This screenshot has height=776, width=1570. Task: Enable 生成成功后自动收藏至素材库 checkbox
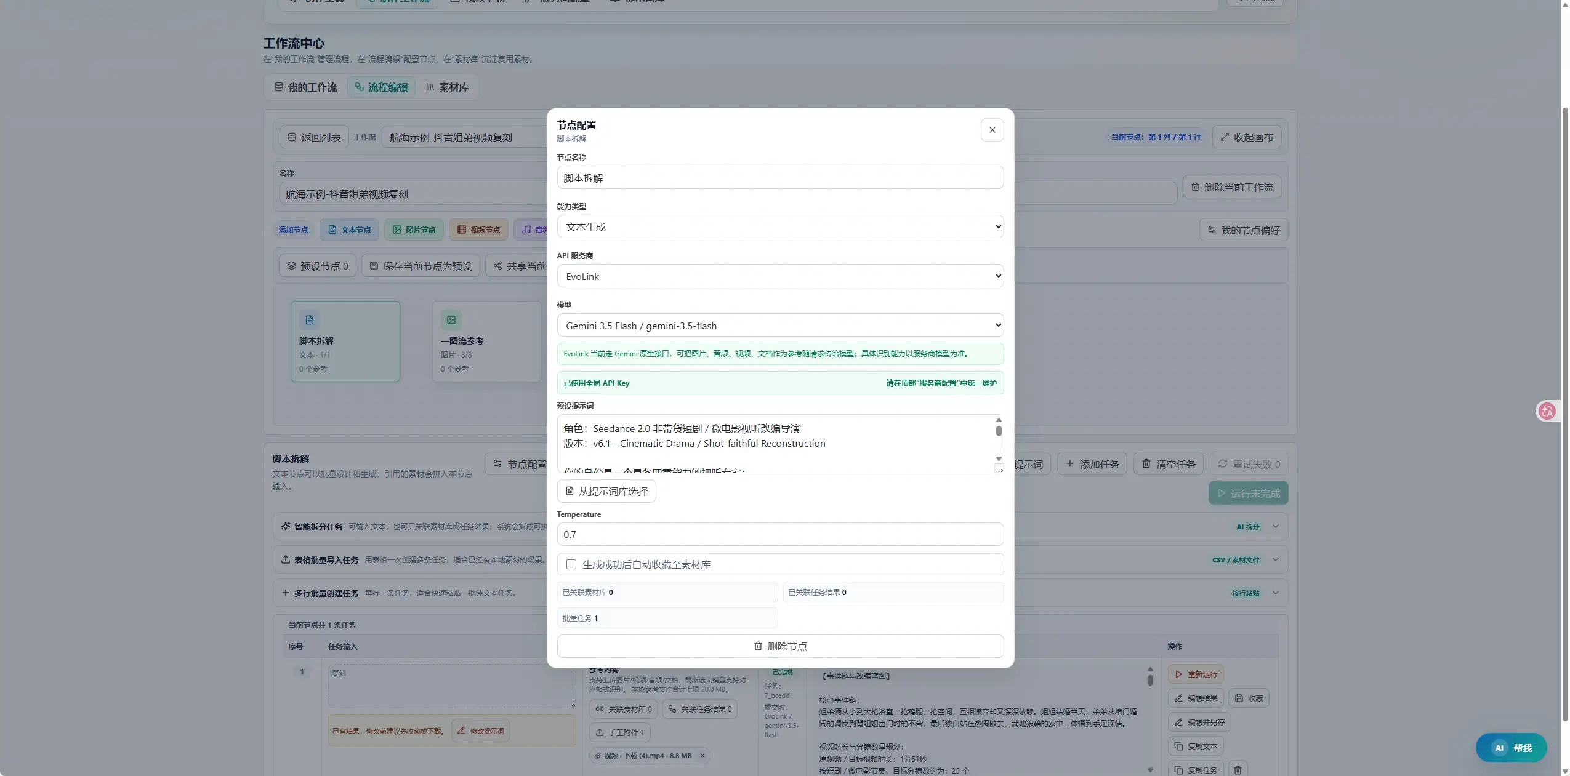571,564
